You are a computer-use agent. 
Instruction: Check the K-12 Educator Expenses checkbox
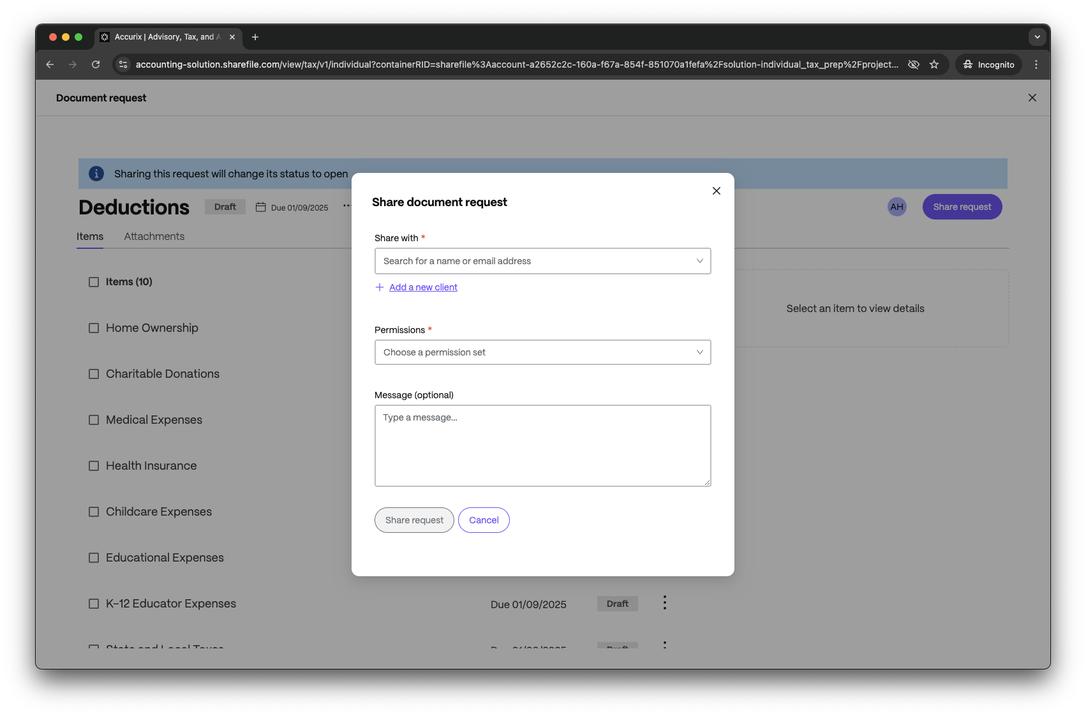pyautogui.click(x=94, y=604)
